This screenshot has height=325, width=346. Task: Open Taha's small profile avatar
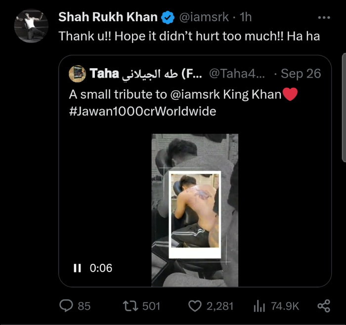coord(77,74)
